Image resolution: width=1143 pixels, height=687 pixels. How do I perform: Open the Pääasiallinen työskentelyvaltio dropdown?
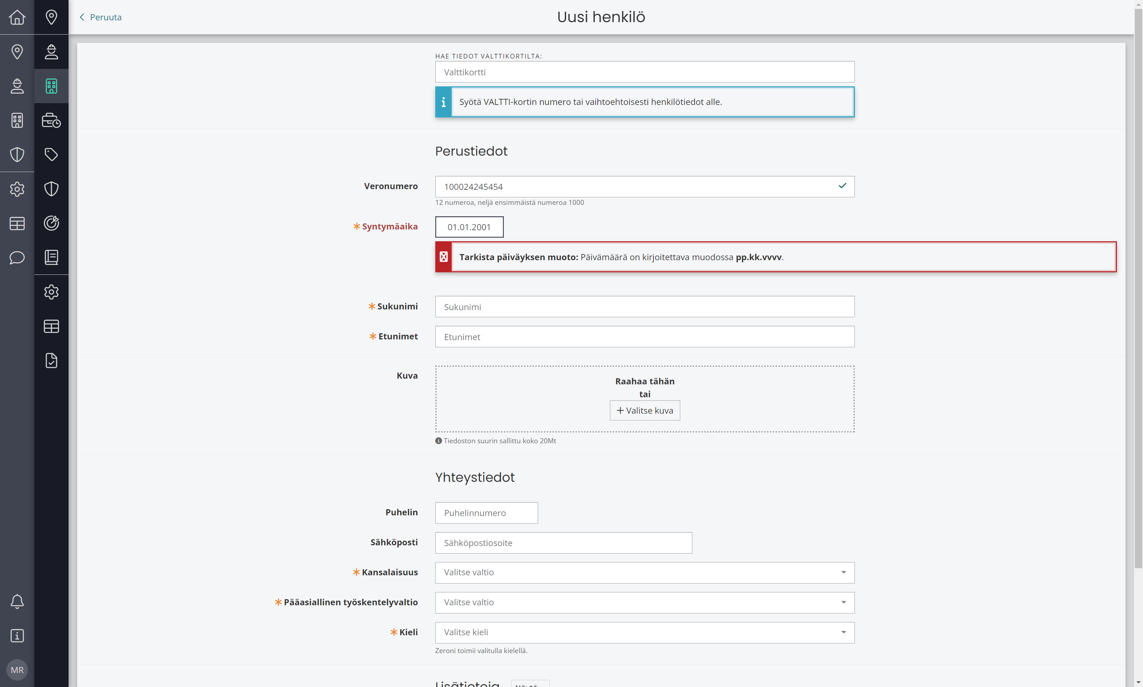645,602
